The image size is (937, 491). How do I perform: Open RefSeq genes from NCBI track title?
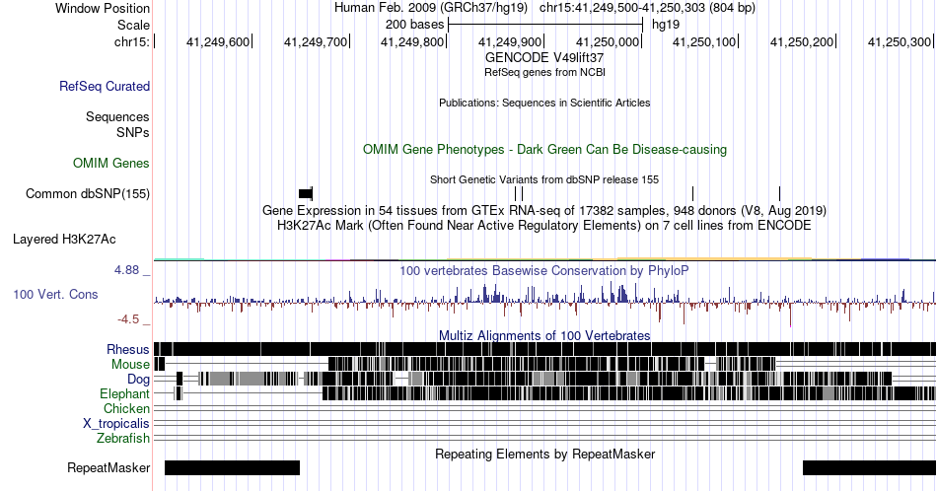point(544,72)
